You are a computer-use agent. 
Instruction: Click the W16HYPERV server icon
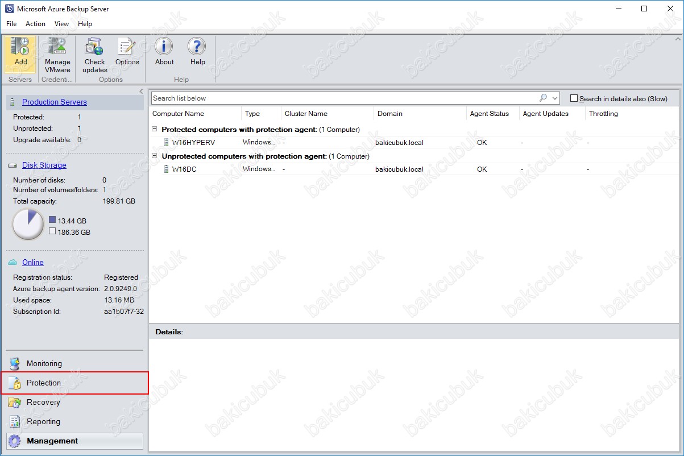pyautogui.click(x=167, y=142)
